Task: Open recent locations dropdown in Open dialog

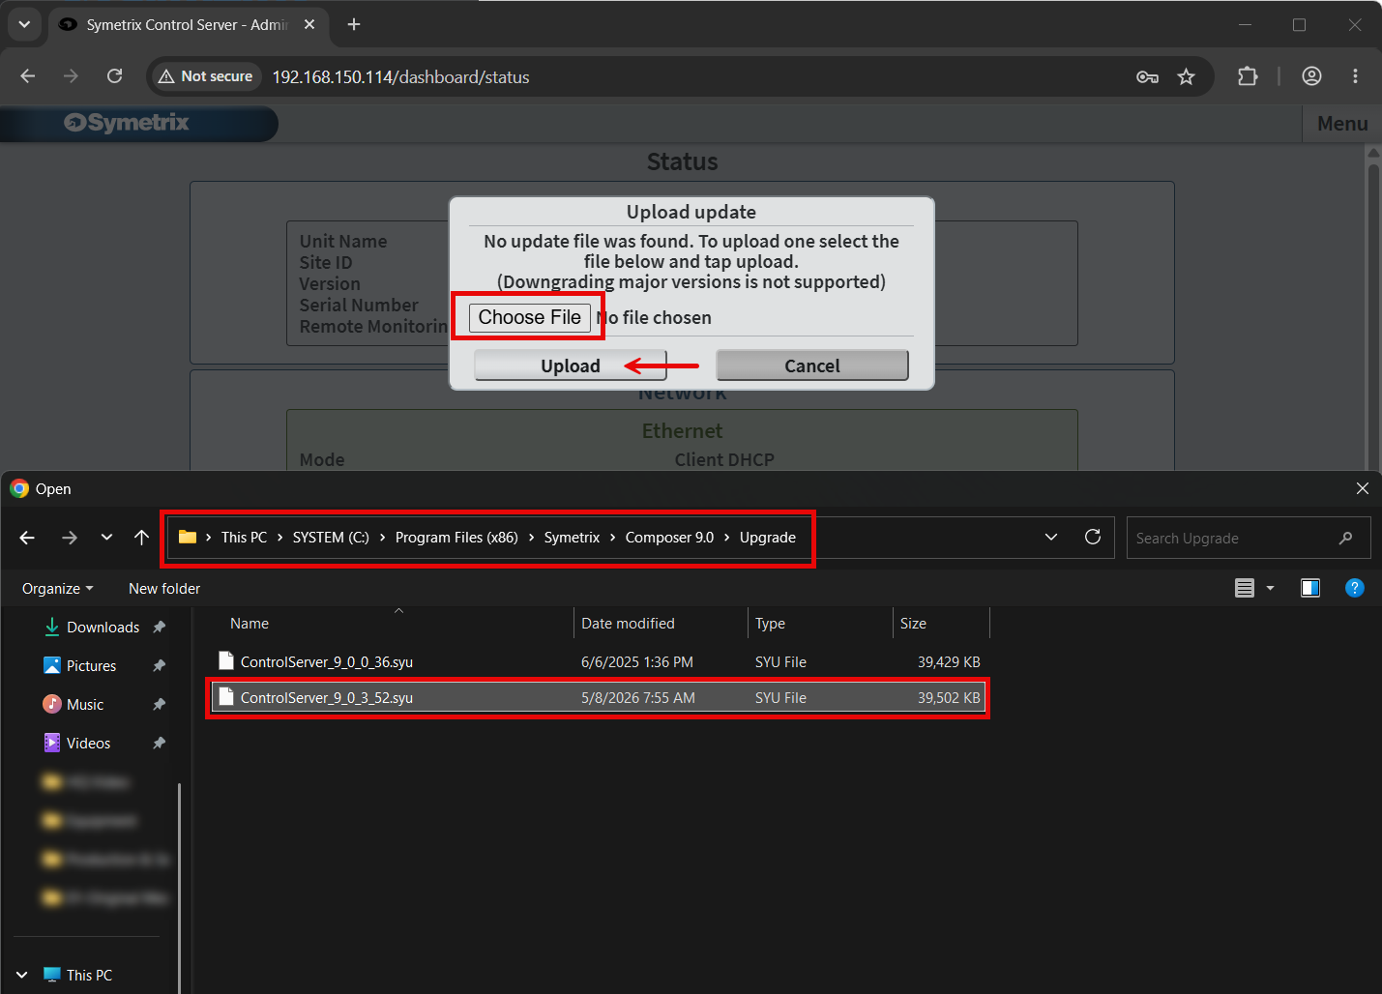Action: coord(106,538)
